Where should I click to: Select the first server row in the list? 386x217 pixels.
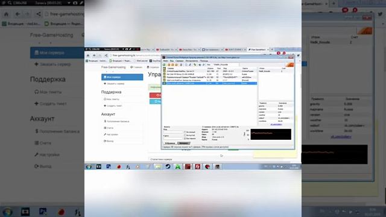coord(209,71)
